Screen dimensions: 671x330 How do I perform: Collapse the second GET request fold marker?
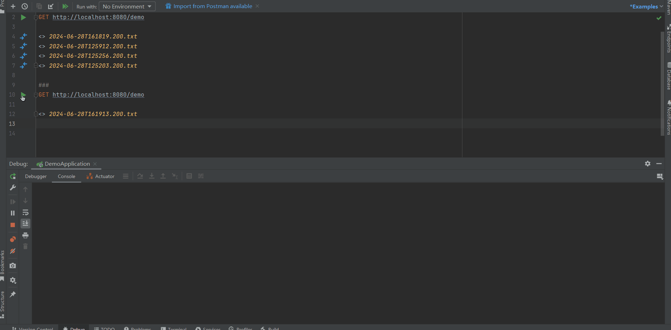pos(36,95)
